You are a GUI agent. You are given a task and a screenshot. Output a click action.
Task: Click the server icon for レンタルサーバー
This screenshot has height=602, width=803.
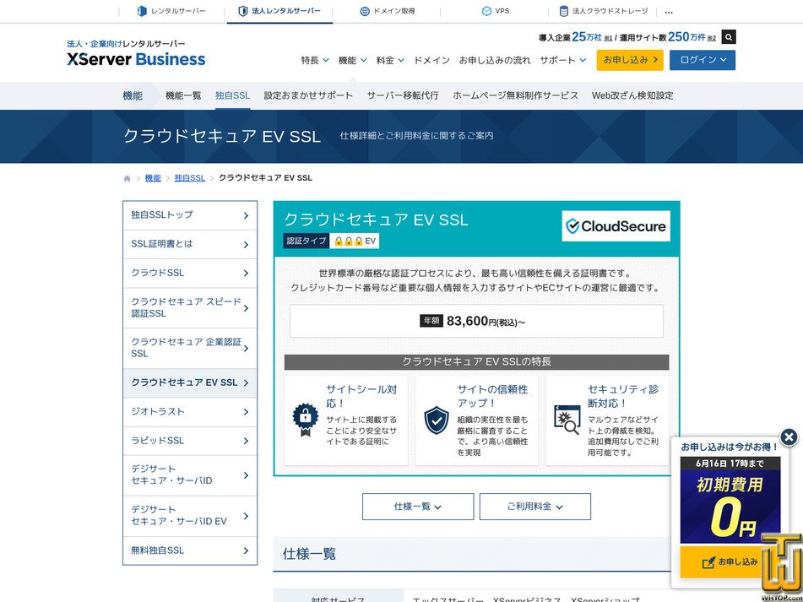click(x=143, y=11)
